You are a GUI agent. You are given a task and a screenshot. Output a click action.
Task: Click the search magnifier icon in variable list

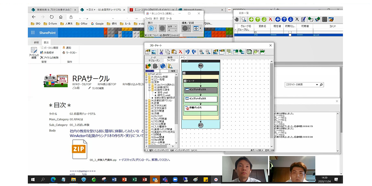click(243, 19)
